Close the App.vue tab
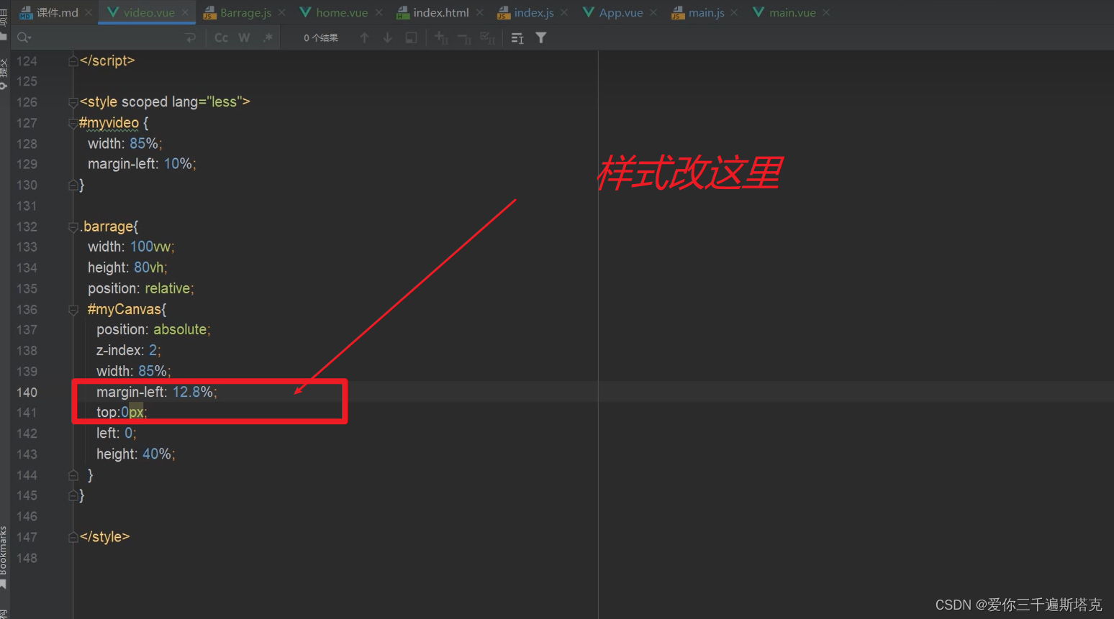Screen dimensions: 1114x619 pos(653,12)
